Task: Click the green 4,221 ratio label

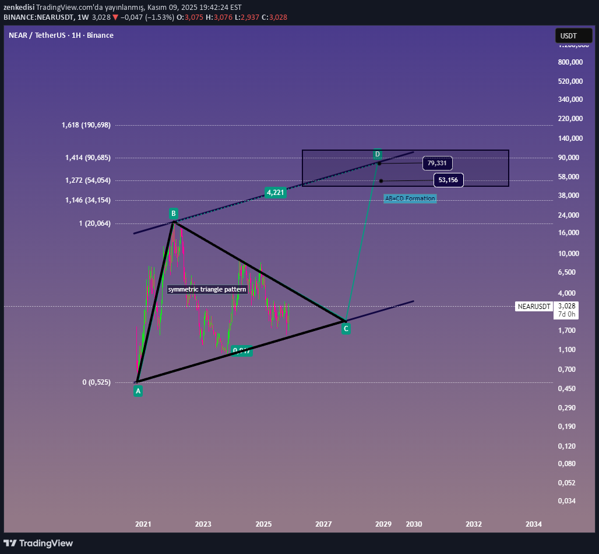Action: pos(275,192)
